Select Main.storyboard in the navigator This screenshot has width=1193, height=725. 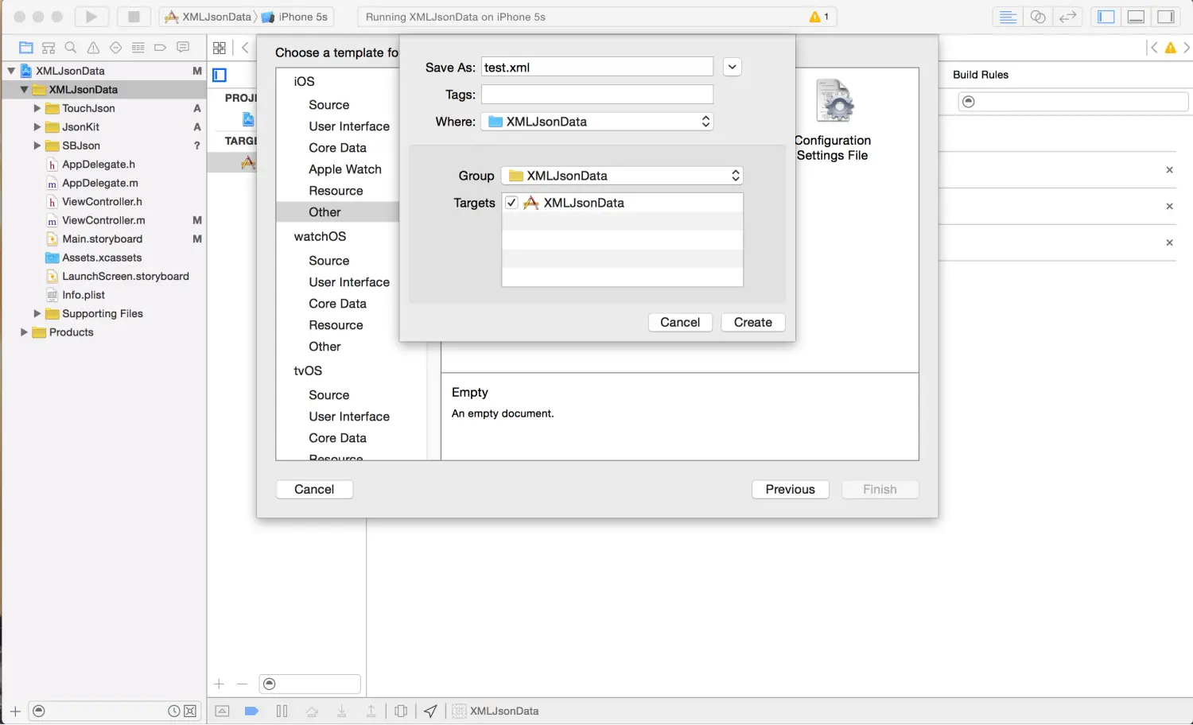click(103, 239)
